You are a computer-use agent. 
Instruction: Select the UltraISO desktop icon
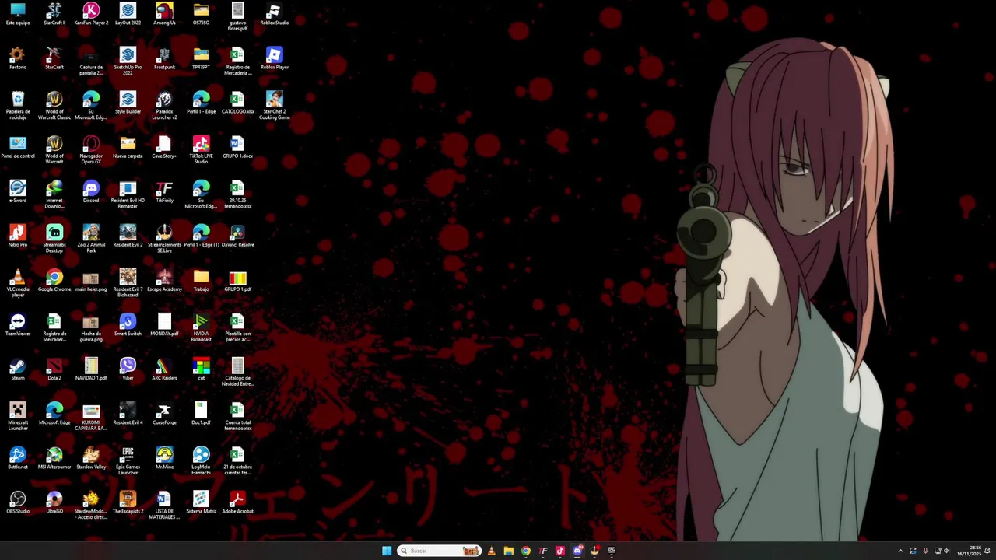(54, 502)
